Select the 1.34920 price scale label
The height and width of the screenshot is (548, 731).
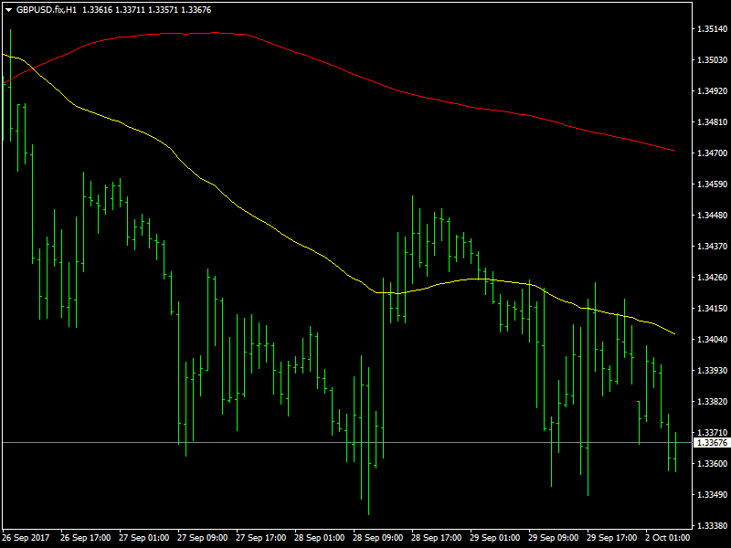click(x=712, y=90)
